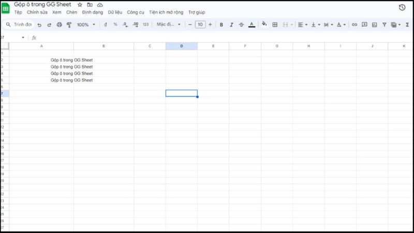Select column A header

click(41, 46)
